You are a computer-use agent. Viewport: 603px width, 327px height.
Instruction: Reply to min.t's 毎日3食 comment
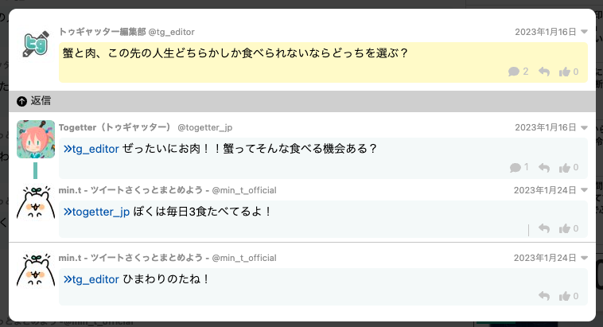pos(544,228)
